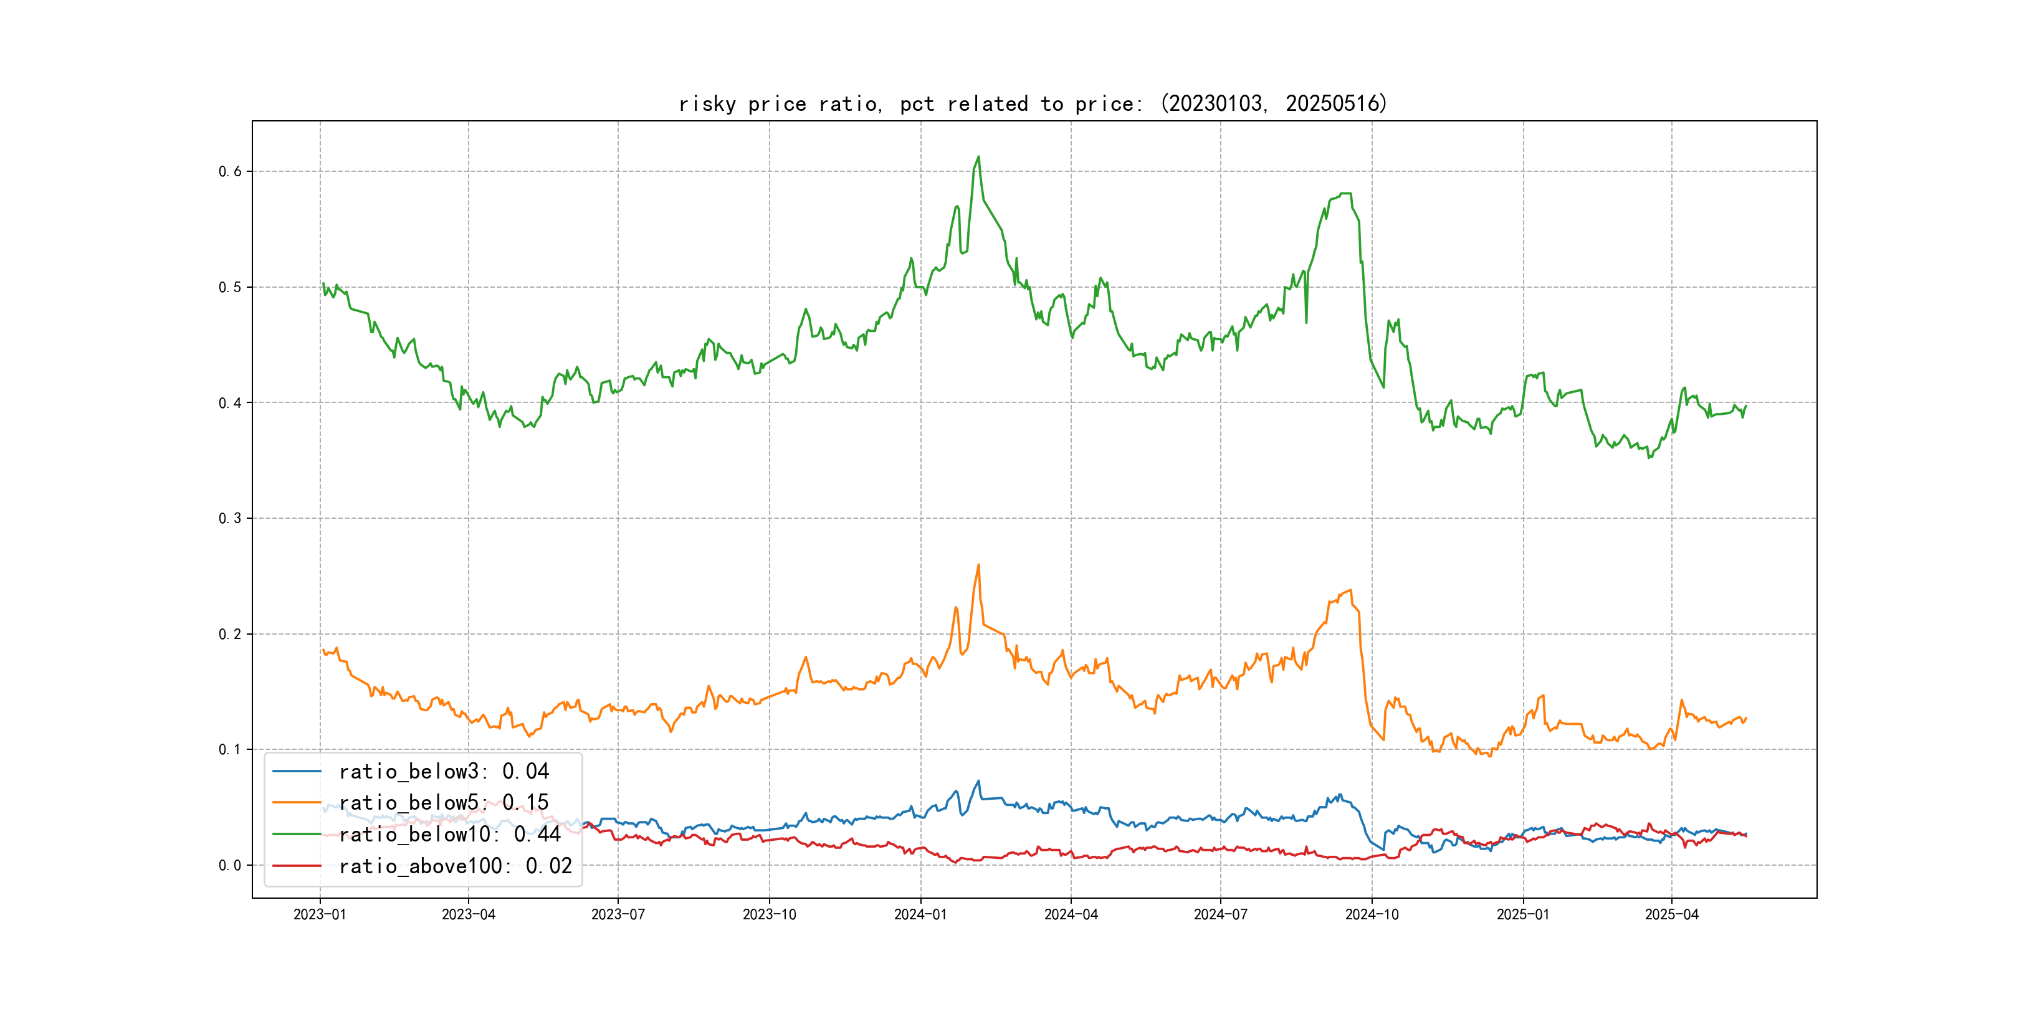Screen dimensions: 2019x1009
Task: Click the 2023-01 x-axis label
Action: click(x=320, y=915)
